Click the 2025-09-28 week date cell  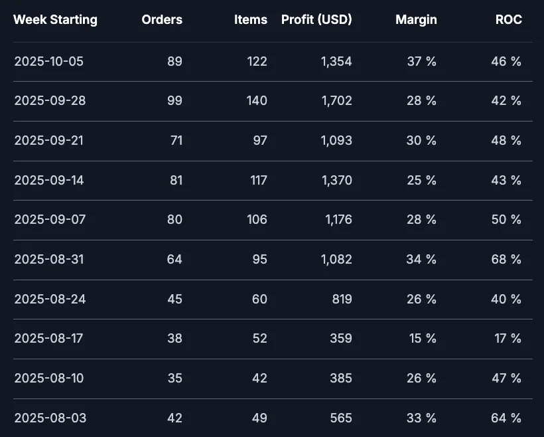[x=49, y=101]
